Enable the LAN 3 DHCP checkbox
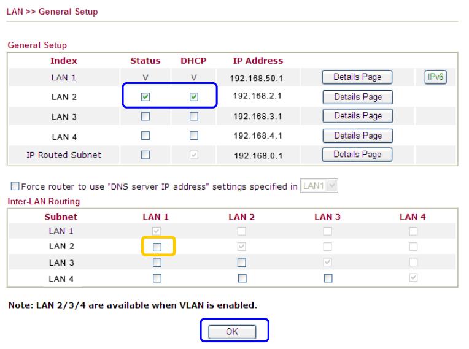 coord(194,117)
